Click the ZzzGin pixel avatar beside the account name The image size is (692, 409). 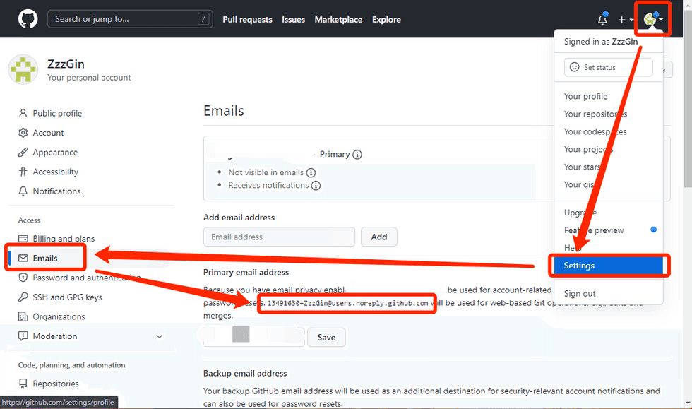tap(23, 69)
